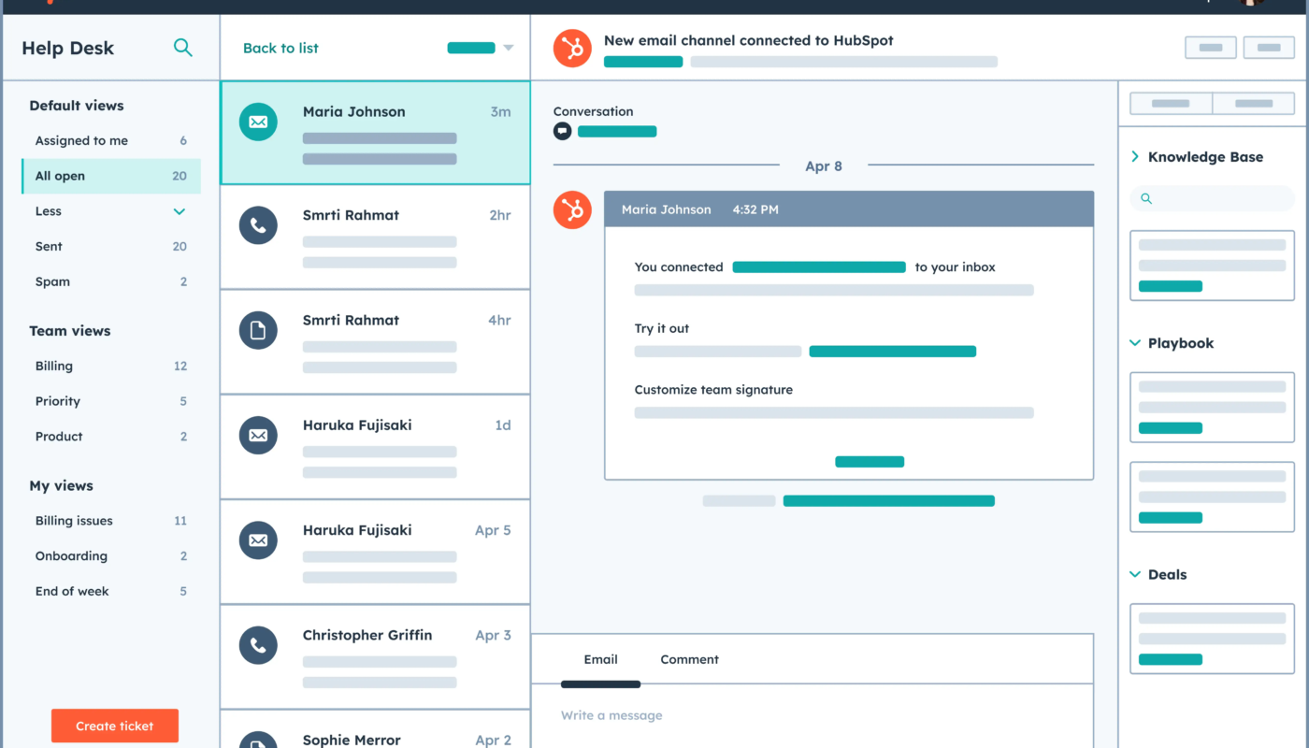
Task: Click the teal status tag under ticket title
Action: click(643, 62)
